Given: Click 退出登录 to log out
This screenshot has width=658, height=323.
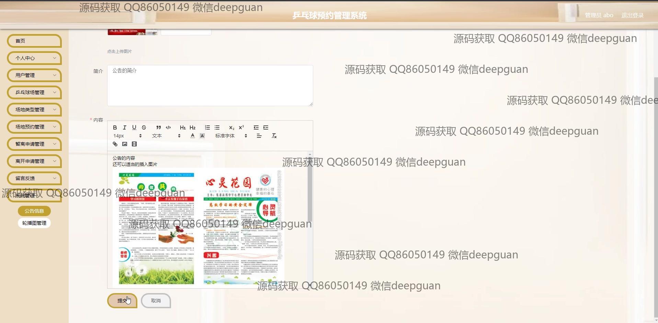Looking at the screenshot, I should 632,15.
